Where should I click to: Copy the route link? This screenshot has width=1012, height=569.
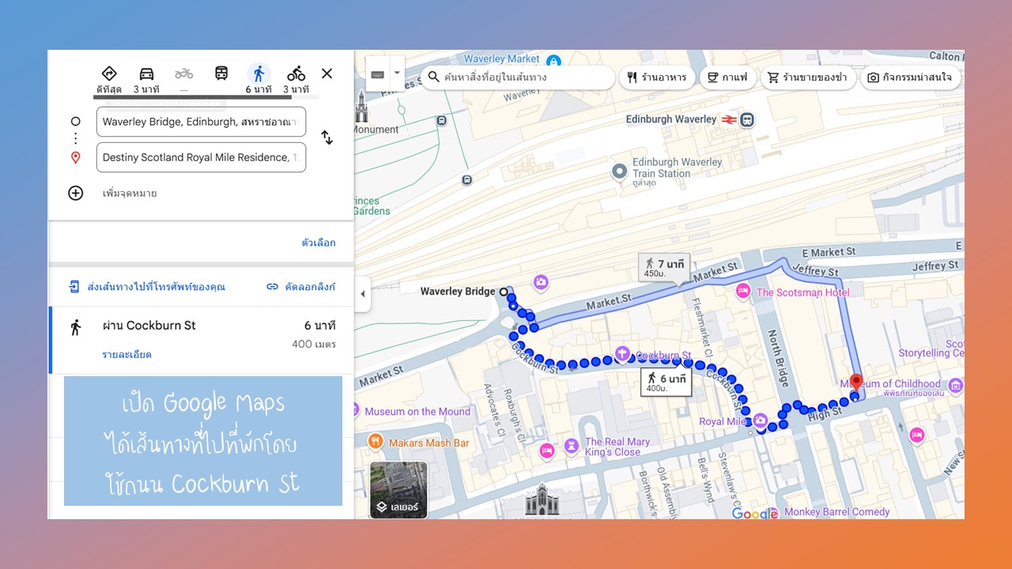(300, 287)
